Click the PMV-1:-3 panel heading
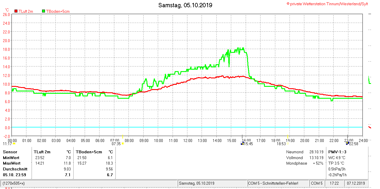 pyautogui.click(x=337, y=152)
